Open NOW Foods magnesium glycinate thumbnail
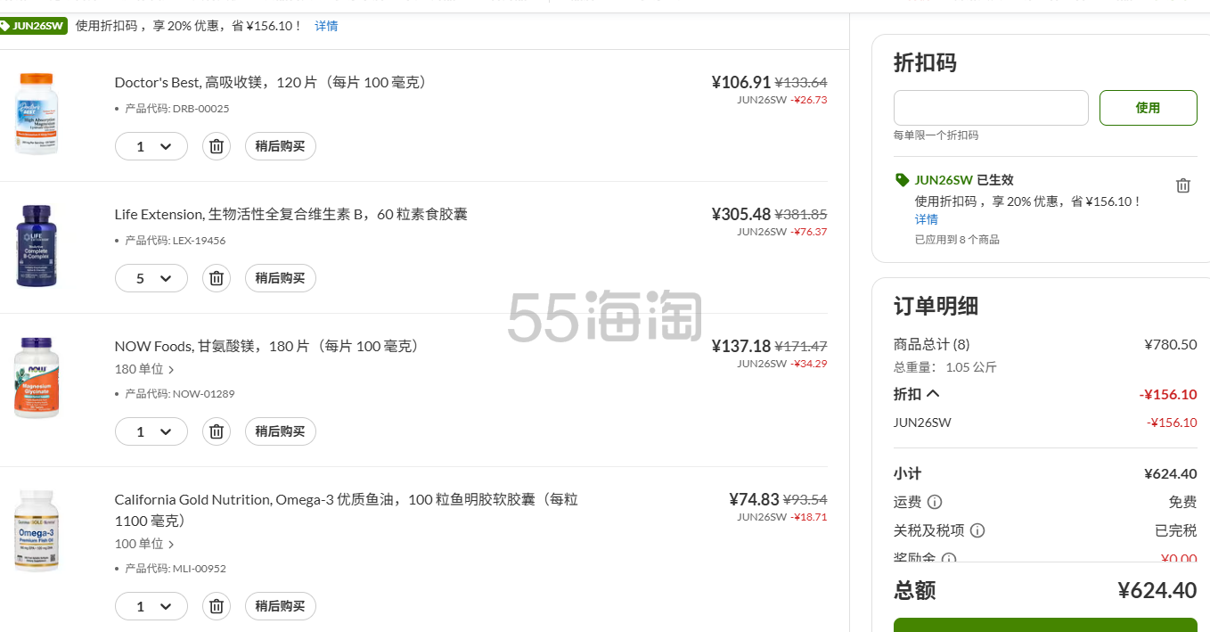The image size is (1210, 632). (37, 378)
